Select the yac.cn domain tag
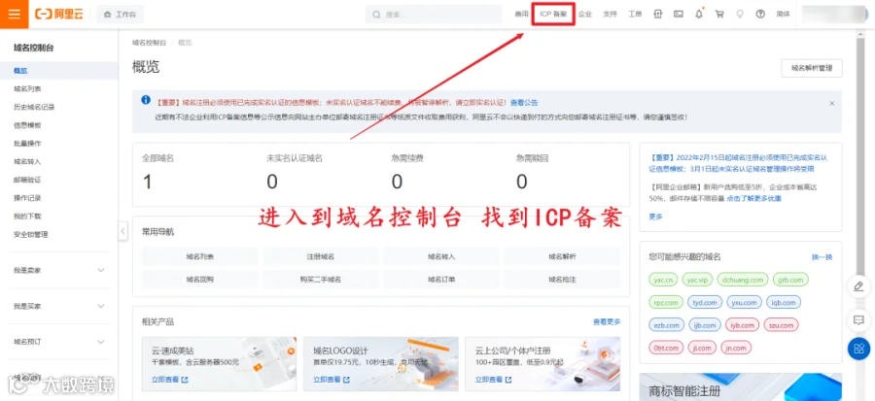 pos(663,279)
